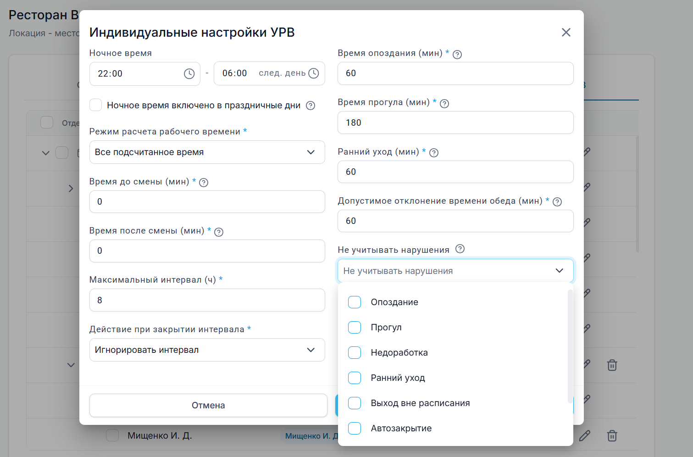Click the Отмена button
The image size is (693, 457).
click(x=208, y=405)
